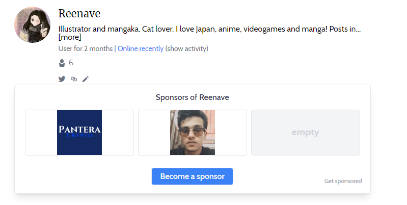Image resolution: width=407 pixels, height=205 pixels.
Task: Select the empty sponsor slot
Action: 306,133
